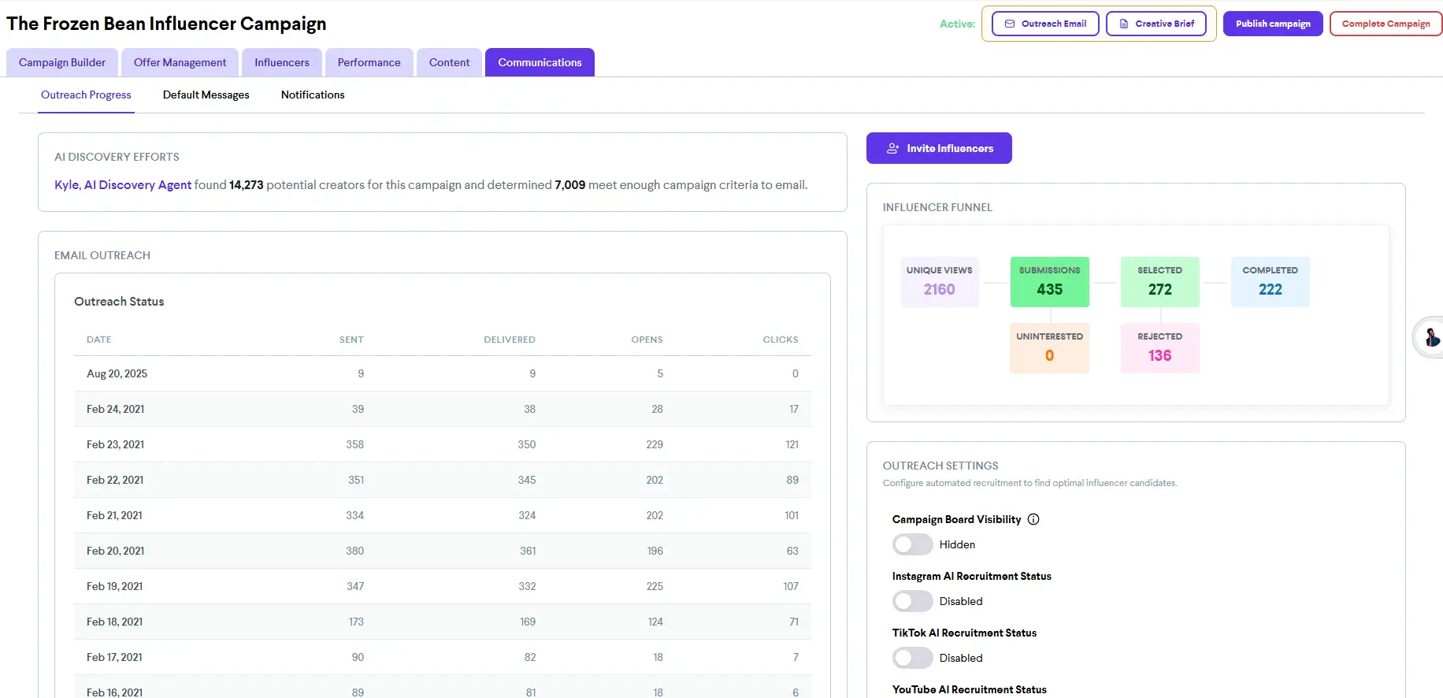Toggle Campaign Board Visibility switch
The image size is (1443, 698).
point(912,544)
